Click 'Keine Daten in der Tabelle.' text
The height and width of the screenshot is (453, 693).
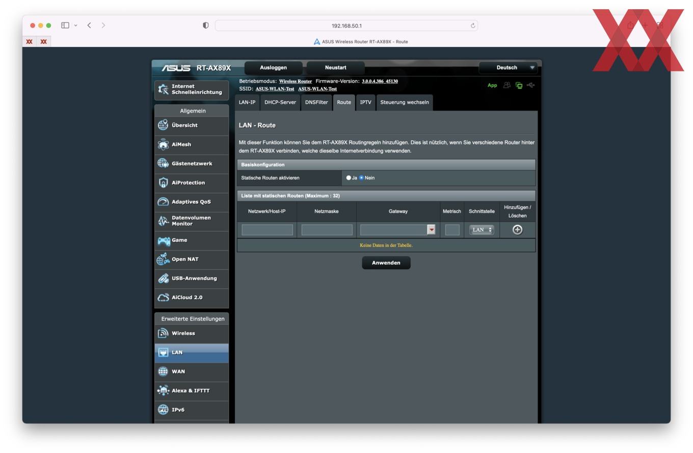[x=386, y=245]
